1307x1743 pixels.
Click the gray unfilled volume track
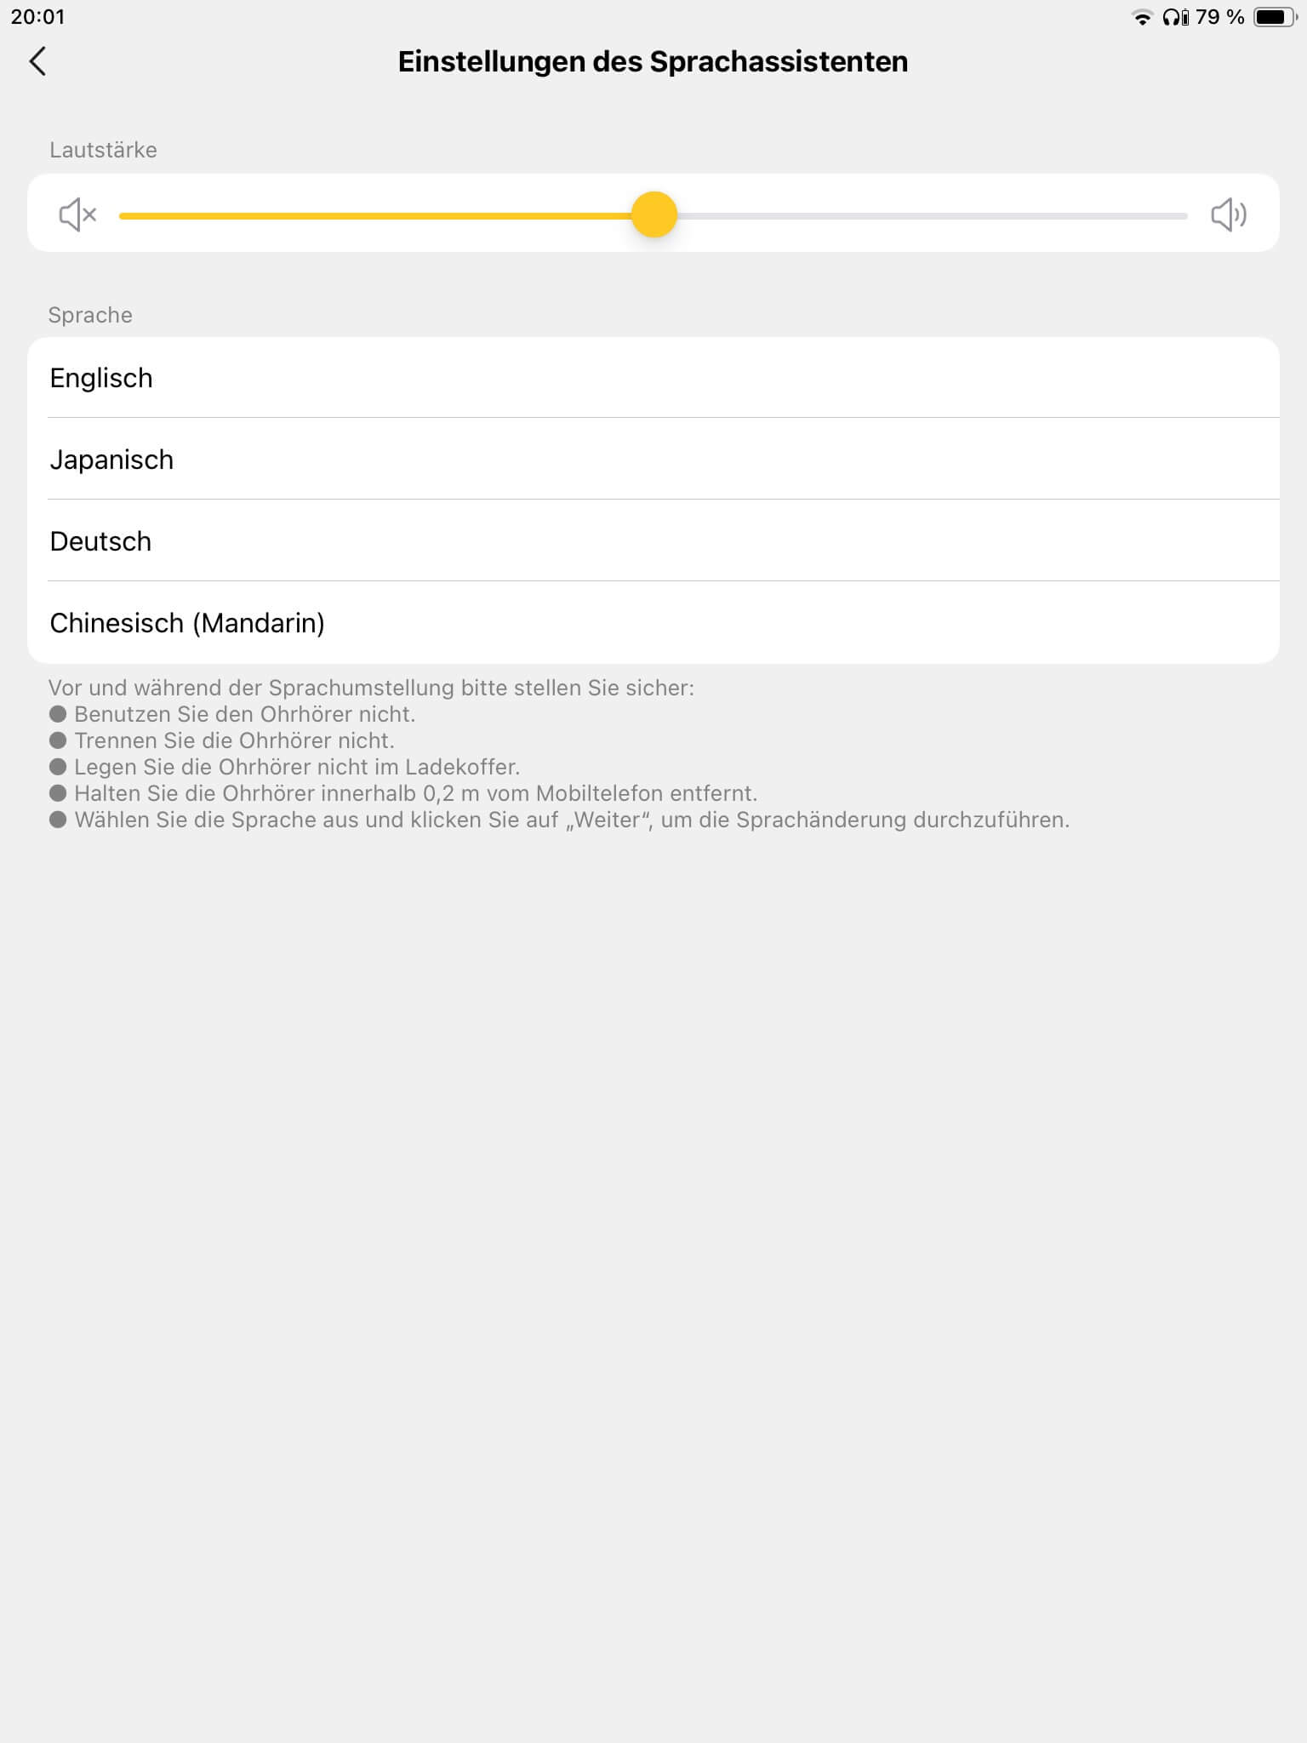932,216
